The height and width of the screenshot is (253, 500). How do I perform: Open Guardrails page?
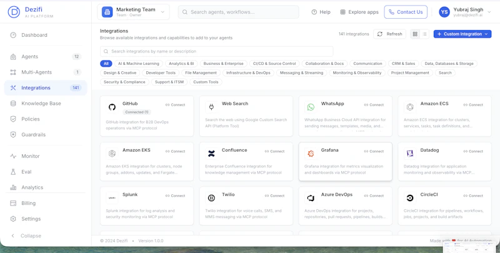pos(46,134)
